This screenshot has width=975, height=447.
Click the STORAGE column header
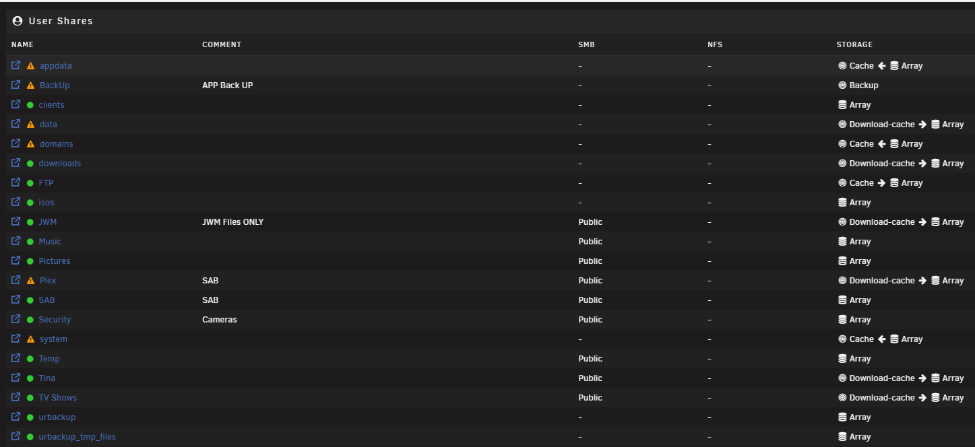coord(854,44)
